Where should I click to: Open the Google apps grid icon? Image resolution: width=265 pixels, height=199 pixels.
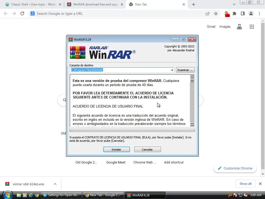(252, 27)
